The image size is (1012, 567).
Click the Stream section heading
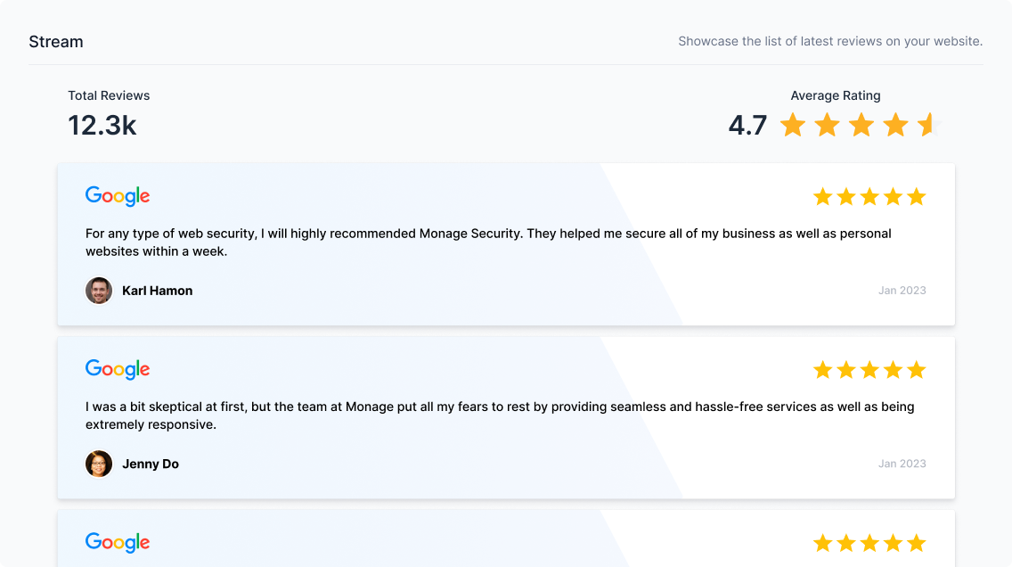56,41
